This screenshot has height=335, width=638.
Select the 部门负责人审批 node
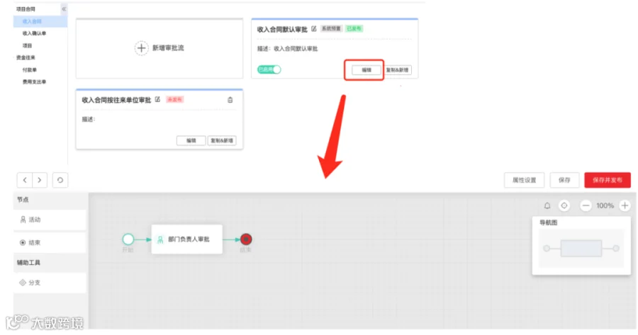click(186, 239)
